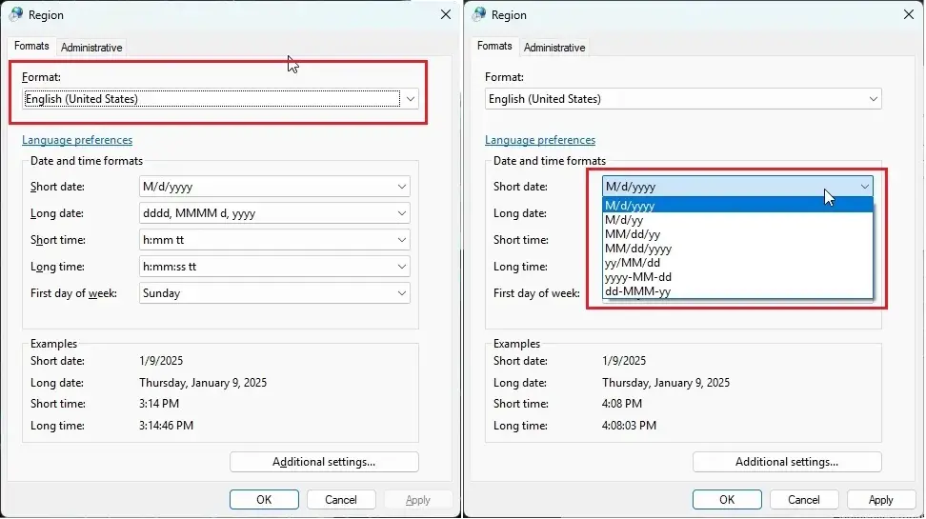Open Language preferences link in right dialog
This screenshot has height=519, width=926.
click(x=540, y=140)
